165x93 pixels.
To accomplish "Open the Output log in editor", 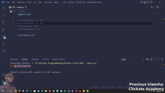I will pyautogui.click(x=155, y=59).
